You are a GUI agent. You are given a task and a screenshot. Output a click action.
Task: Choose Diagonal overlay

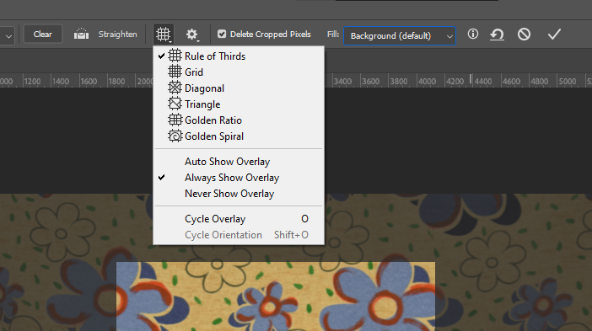pos(239,88)
